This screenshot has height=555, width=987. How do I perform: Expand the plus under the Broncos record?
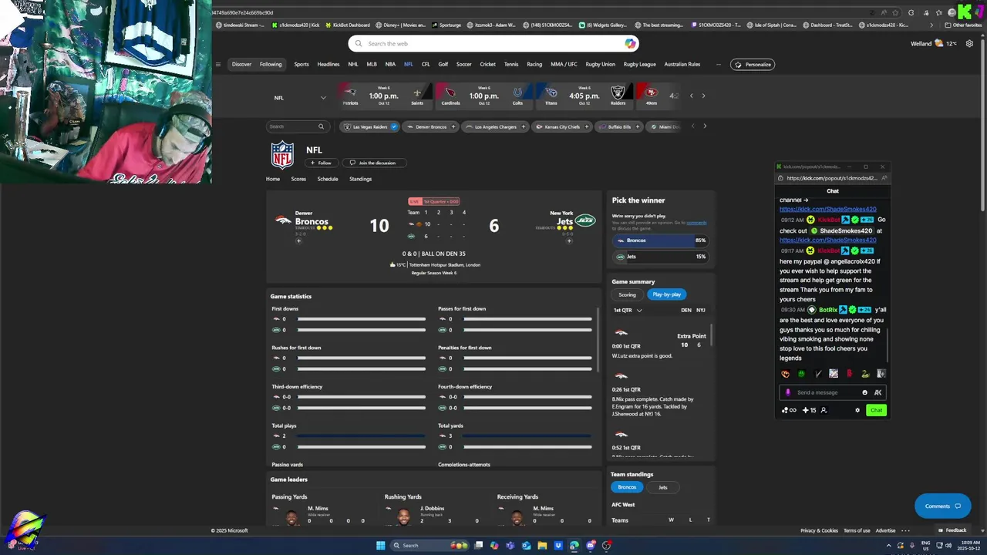[x=298, y=240]
